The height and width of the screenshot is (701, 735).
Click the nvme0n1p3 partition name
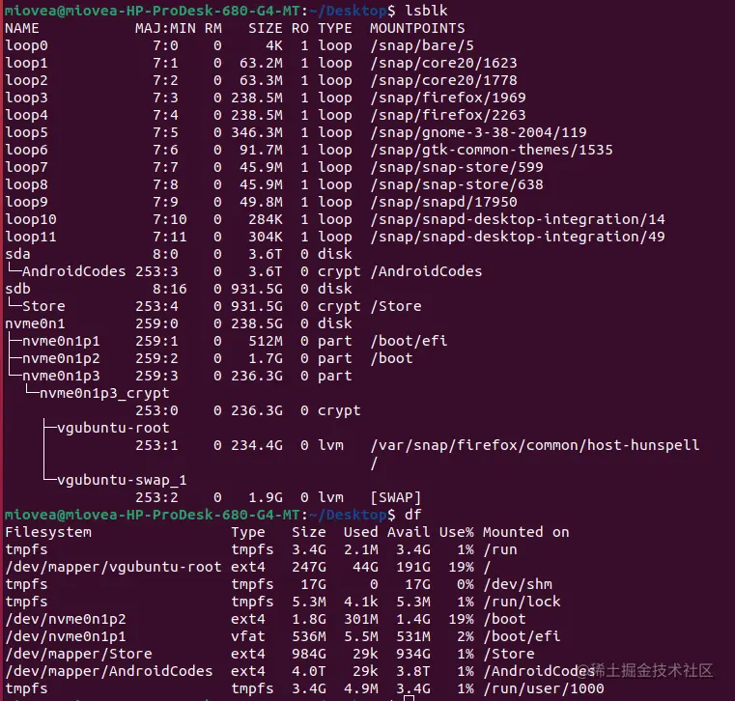pos(61,376)
